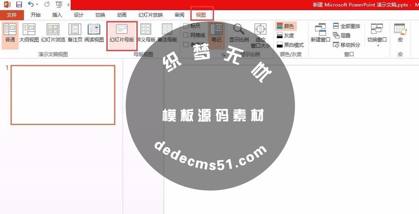Click the Save icon in quick access toolbar
This screenshot has width=419, height=214.
(x=19, y=5)
